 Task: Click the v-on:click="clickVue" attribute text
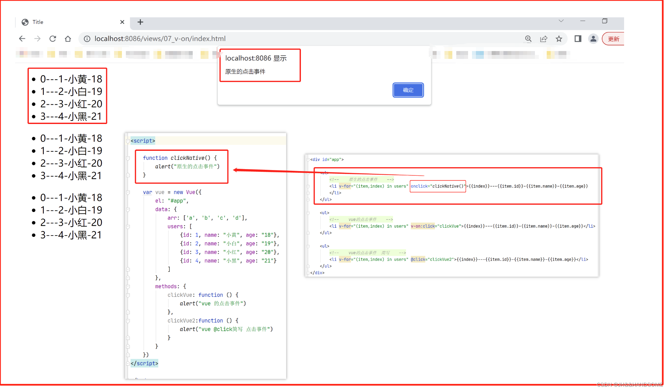tap(436, 226)
